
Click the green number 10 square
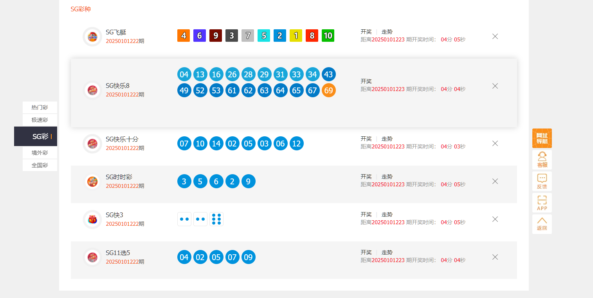(x=328, y=36)
